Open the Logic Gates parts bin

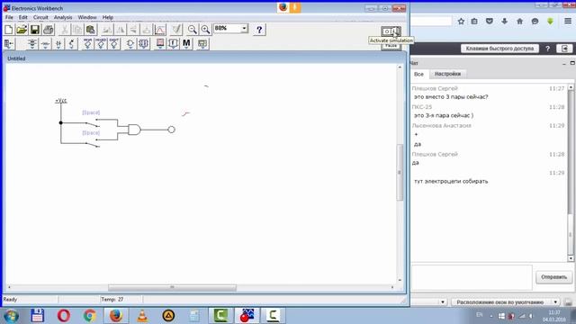(130, 44)
